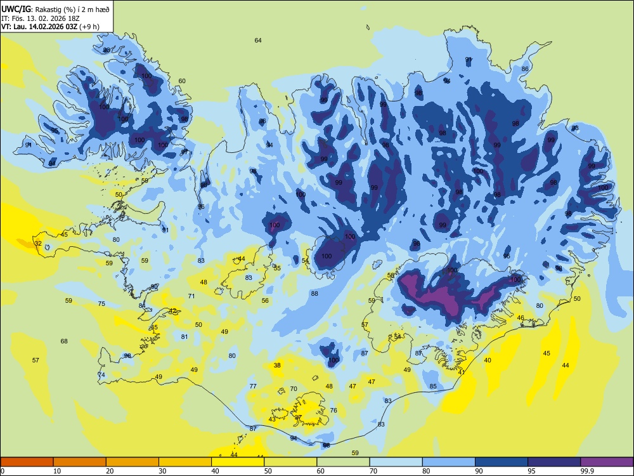Screen dimensions: 634x476
Task: Click the medium blue 80–90 legend swatch
Action: click(x=449, y=462)
